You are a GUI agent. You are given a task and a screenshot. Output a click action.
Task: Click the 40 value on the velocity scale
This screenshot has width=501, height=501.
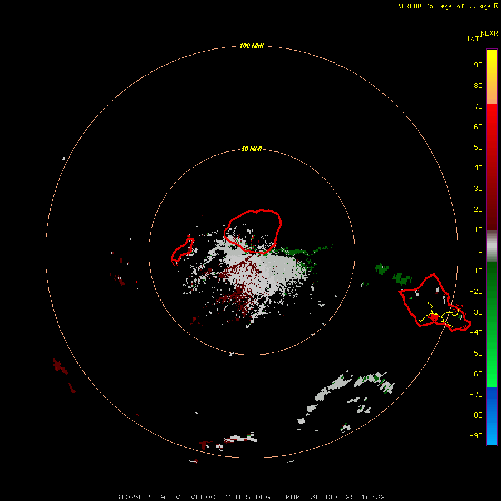click(478, 168)
